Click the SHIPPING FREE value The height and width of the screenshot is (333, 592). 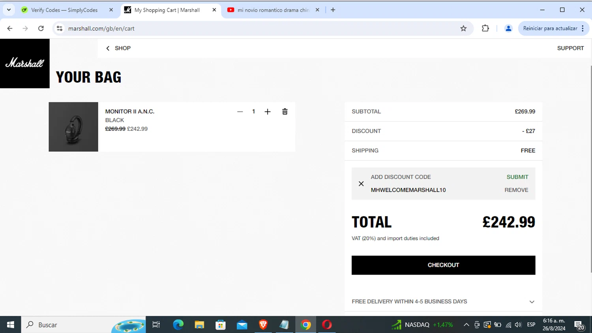tap(528, 151)
